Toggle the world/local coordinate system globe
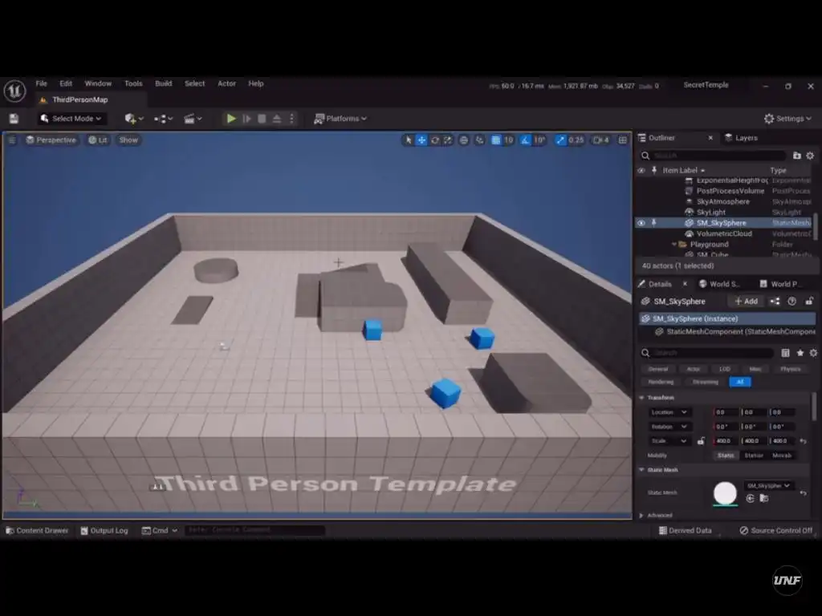 (x=464, y=140)
